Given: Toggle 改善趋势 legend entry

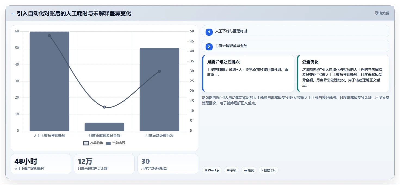Looking at the screenshot, I should tap(93, 143).
